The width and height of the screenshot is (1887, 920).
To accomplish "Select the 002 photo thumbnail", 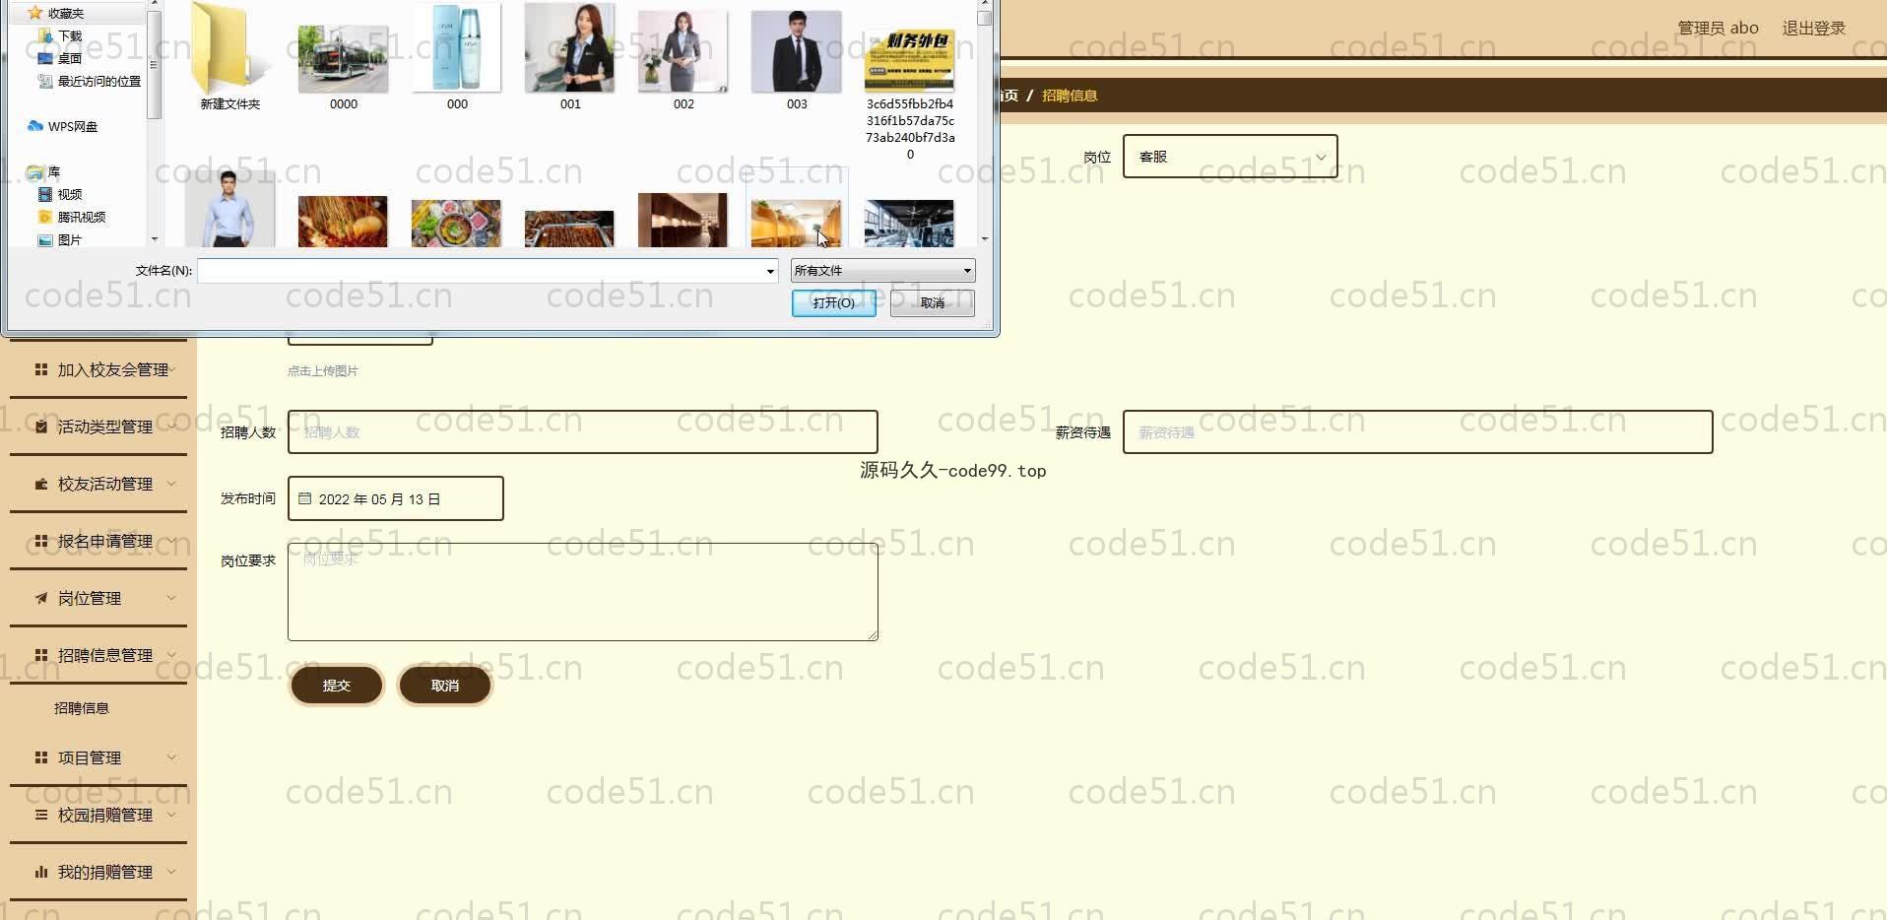I will point(683,51).
